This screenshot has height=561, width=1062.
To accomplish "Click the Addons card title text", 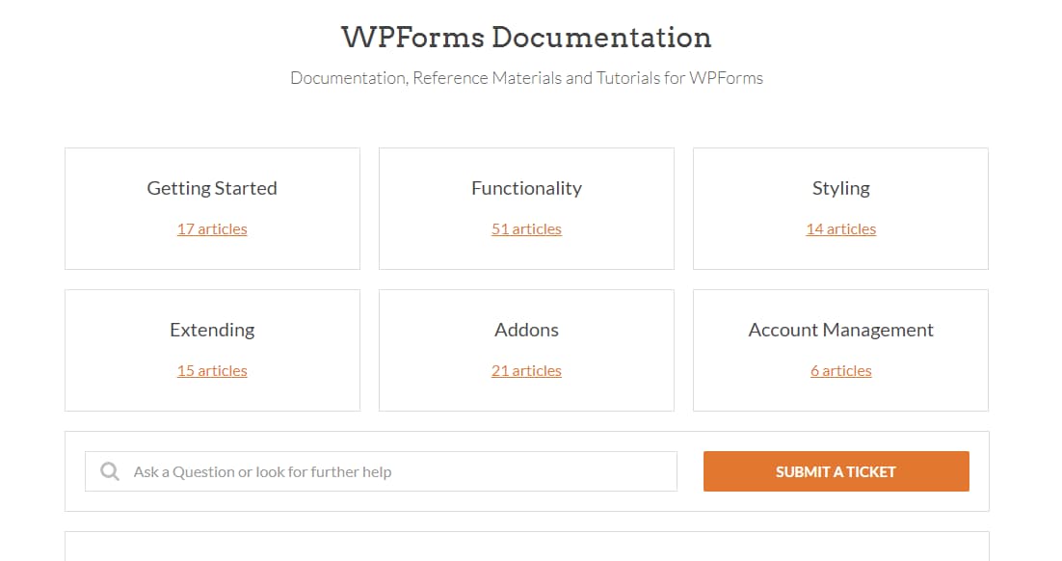I will [526, 330].
